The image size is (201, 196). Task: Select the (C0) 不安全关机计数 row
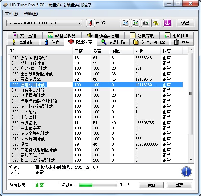point(96,133)
